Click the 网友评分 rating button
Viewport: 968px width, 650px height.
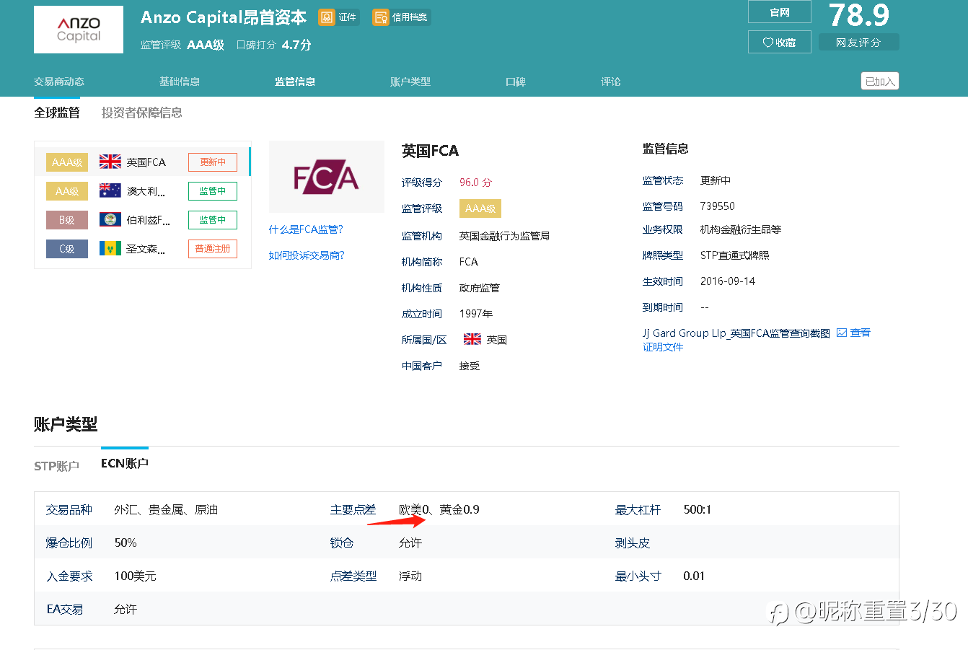858,43
